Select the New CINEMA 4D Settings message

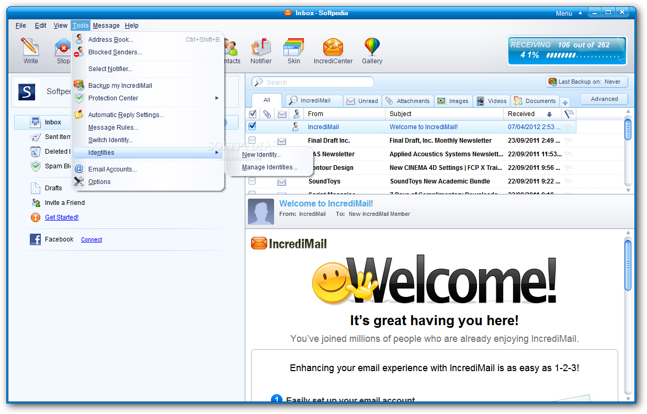point(446,168)
